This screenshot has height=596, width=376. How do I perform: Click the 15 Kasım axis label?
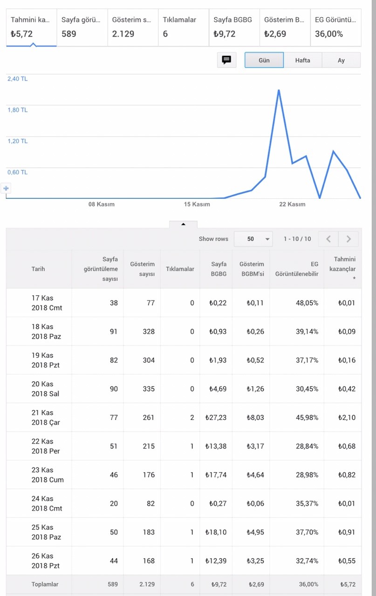point(197,204)
